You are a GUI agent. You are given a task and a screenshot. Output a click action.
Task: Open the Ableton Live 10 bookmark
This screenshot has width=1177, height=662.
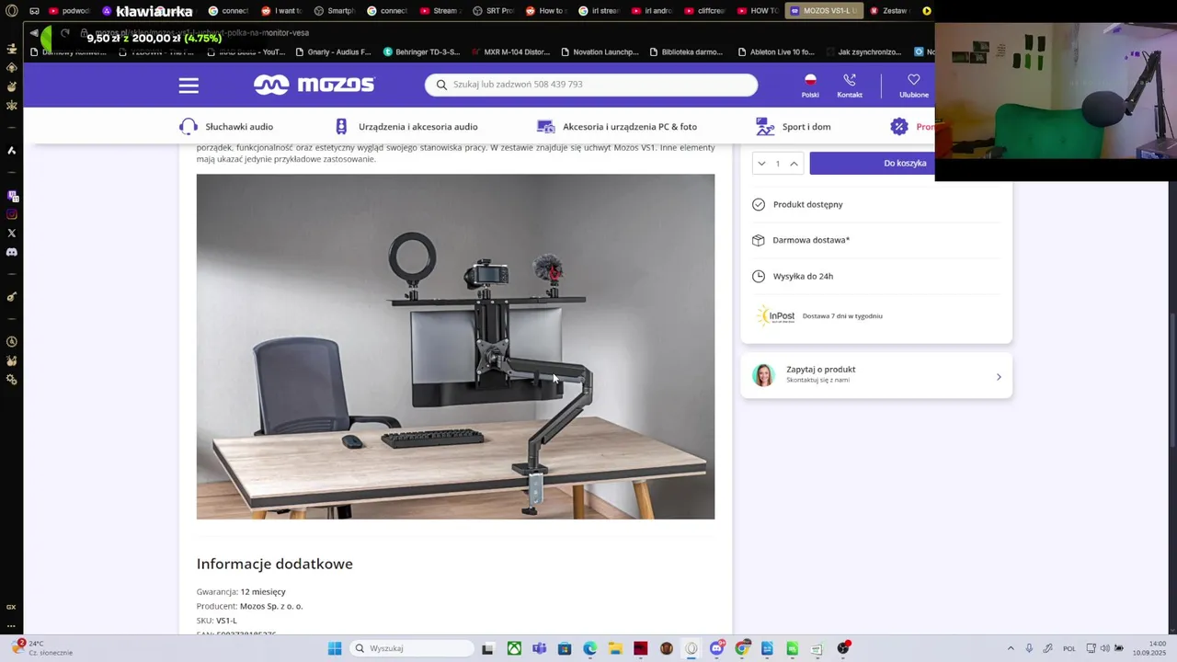click(x=775, y=52)
